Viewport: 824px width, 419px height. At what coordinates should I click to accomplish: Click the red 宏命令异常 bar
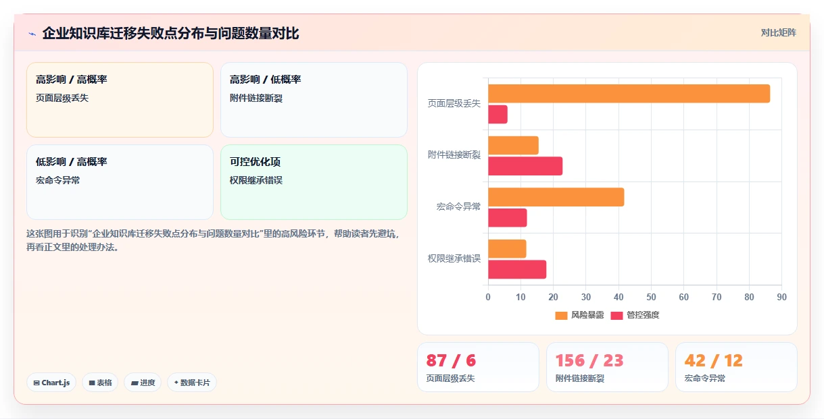(x=507, y=218)
